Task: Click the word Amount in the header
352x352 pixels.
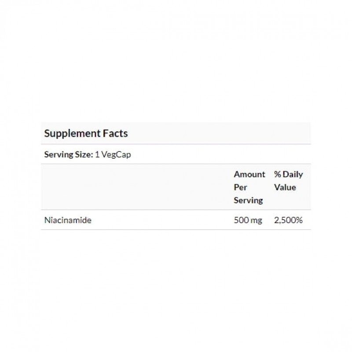Action: [x=249, y=174]
